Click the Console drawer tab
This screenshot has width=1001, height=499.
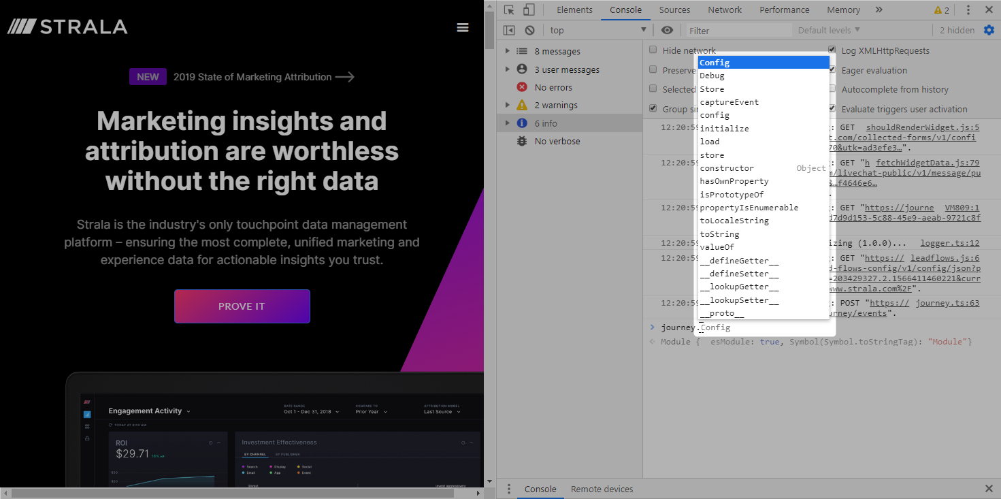click(540, 489)
